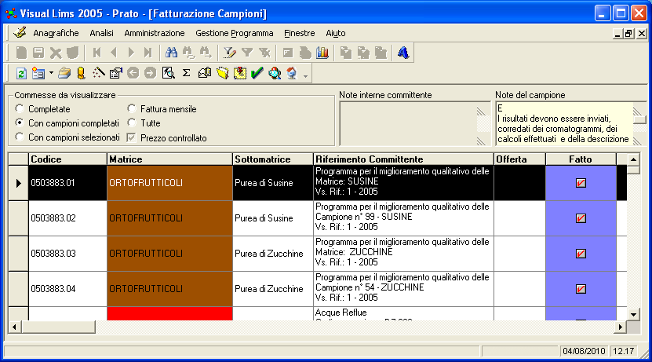Screen dimensions: 652x362
Task: Select the Con campioni selezionati option
Action: [19, 137]
